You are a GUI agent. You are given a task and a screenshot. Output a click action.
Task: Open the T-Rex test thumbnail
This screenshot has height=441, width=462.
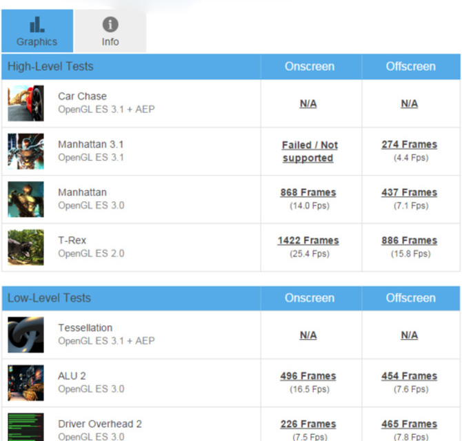26,247
